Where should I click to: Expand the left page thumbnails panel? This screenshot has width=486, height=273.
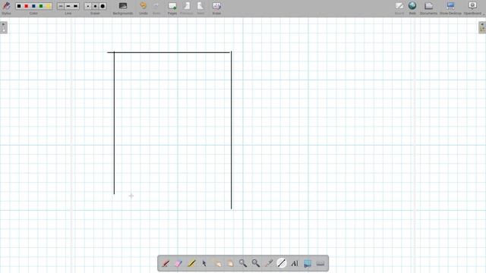coord(4,27)
